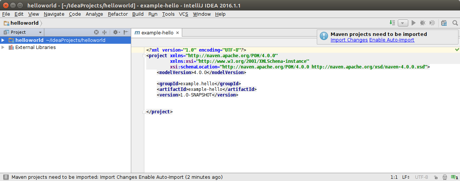The image size is (460, 181).
Task: Click the Run with Coverage icon
Action: (432, 23)
